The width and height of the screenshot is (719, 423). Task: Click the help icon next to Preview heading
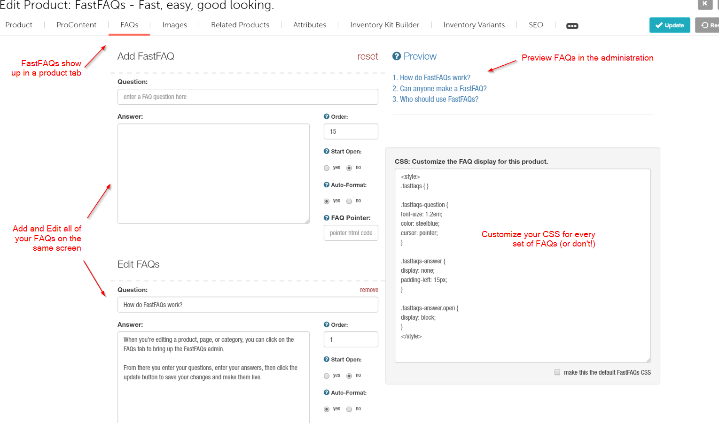pos(397,56)
